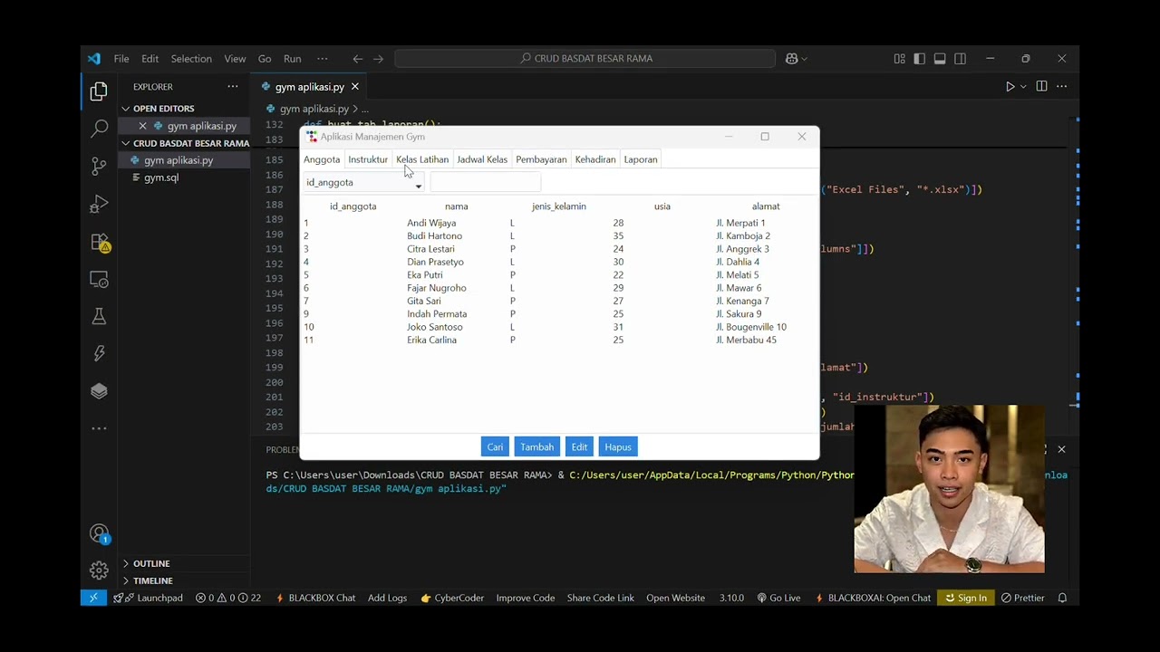Show additional activity bar views
Viewport: 1160px width, 652px height.
point(99,428)
